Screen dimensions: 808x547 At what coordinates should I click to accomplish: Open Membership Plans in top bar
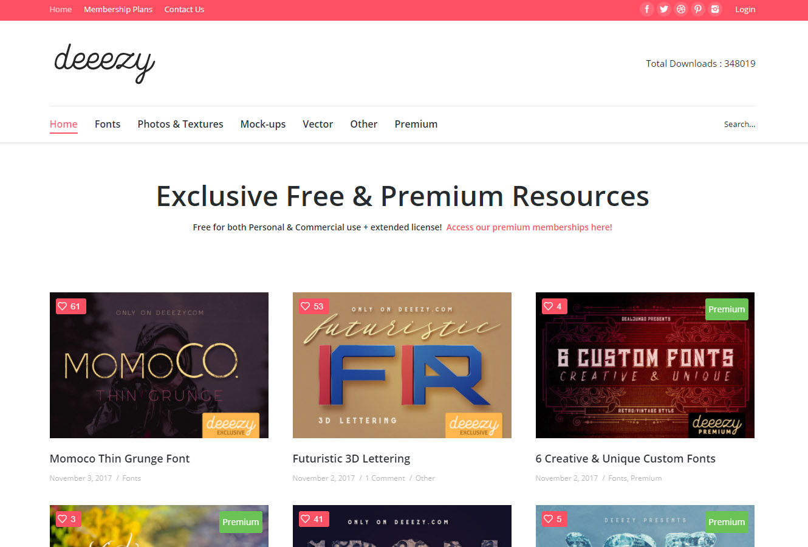tap(118, 9)
